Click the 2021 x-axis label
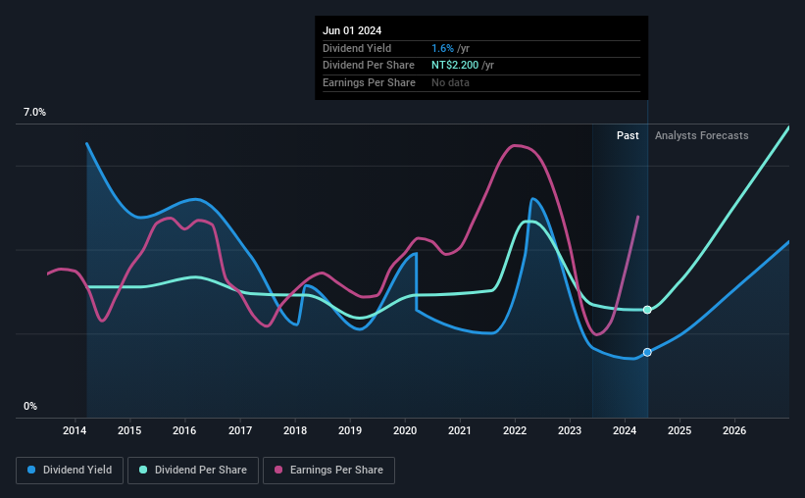Image resolution: width=805 pixels, height=498 pixels. 460,430
